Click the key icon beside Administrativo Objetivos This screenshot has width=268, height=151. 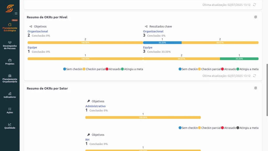click(x=88, y=101)
